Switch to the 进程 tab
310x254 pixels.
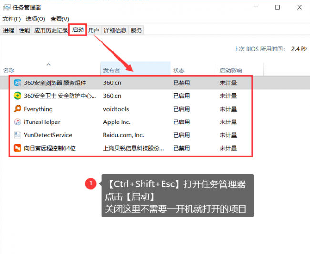tap(9, 30)
